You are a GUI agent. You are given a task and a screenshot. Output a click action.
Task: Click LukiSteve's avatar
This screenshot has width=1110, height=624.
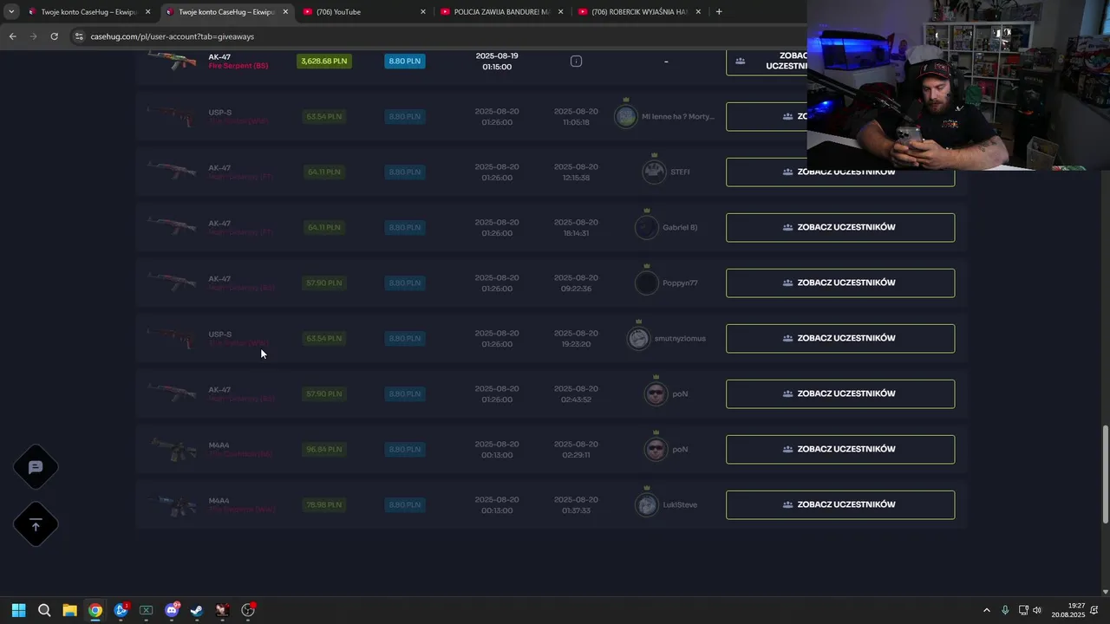coord(647,504)
